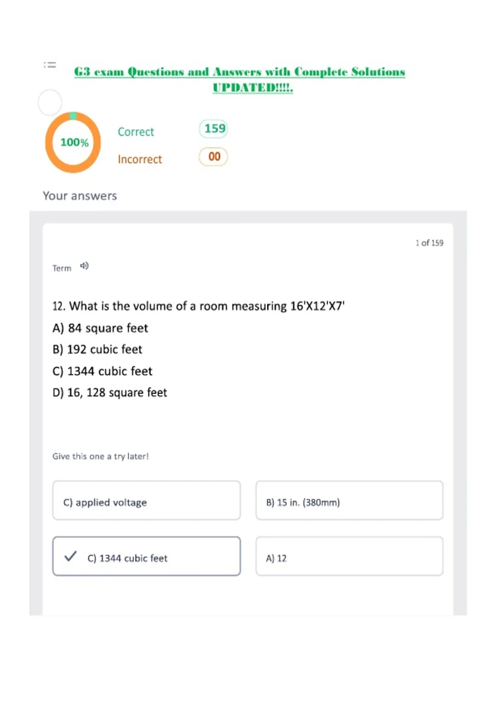
Task: Click the checkmark on the correct answer
Action: tap(71, 556)
